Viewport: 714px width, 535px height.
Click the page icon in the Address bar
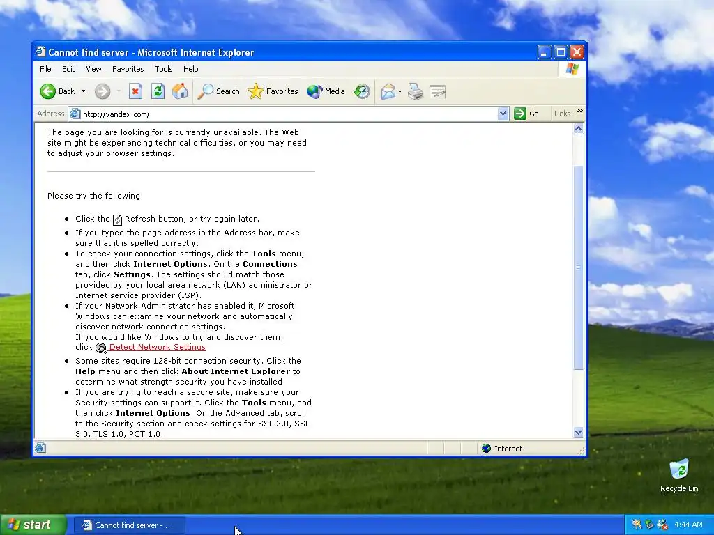(75, 114)
